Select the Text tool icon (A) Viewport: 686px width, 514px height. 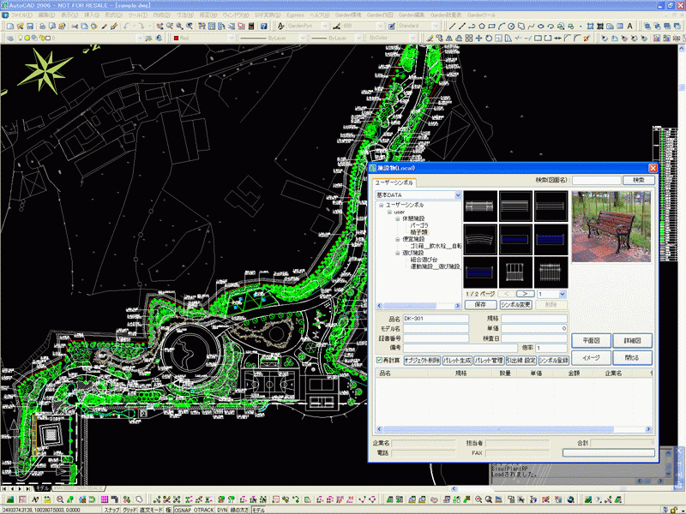point(629,27)
